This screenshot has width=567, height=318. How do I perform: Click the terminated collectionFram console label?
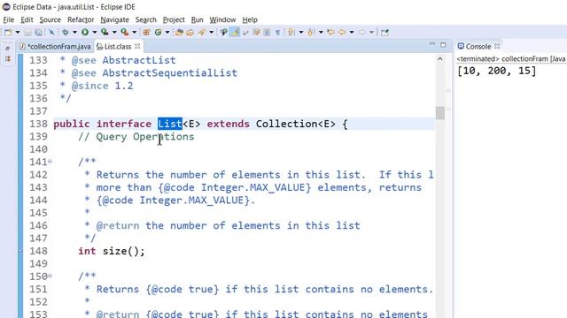point(511,59)
